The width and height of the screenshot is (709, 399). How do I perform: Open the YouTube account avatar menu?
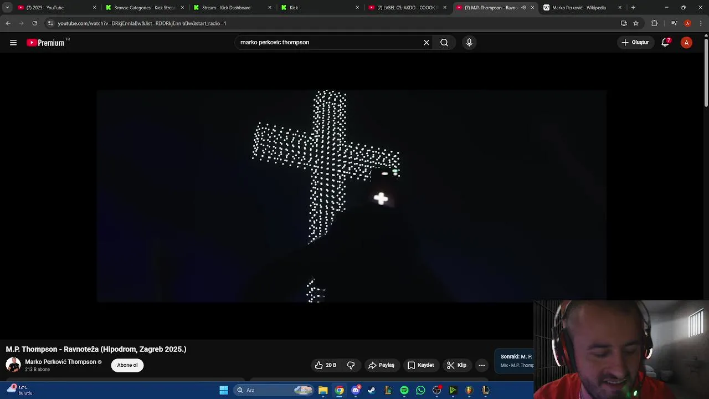[x=686, y=43]
